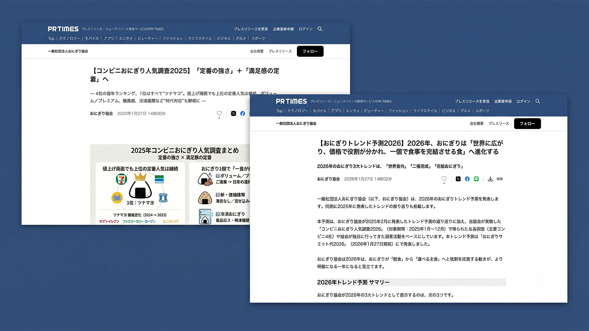
Task: Select モバイル category in the front window
Action: pyautogui.click(x=320, y=111)
